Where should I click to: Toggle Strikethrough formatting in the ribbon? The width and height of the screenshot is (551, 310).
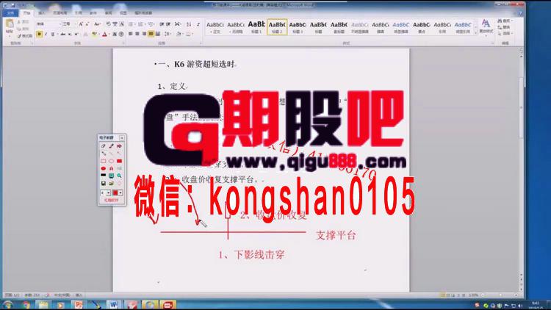coord(62,34)
